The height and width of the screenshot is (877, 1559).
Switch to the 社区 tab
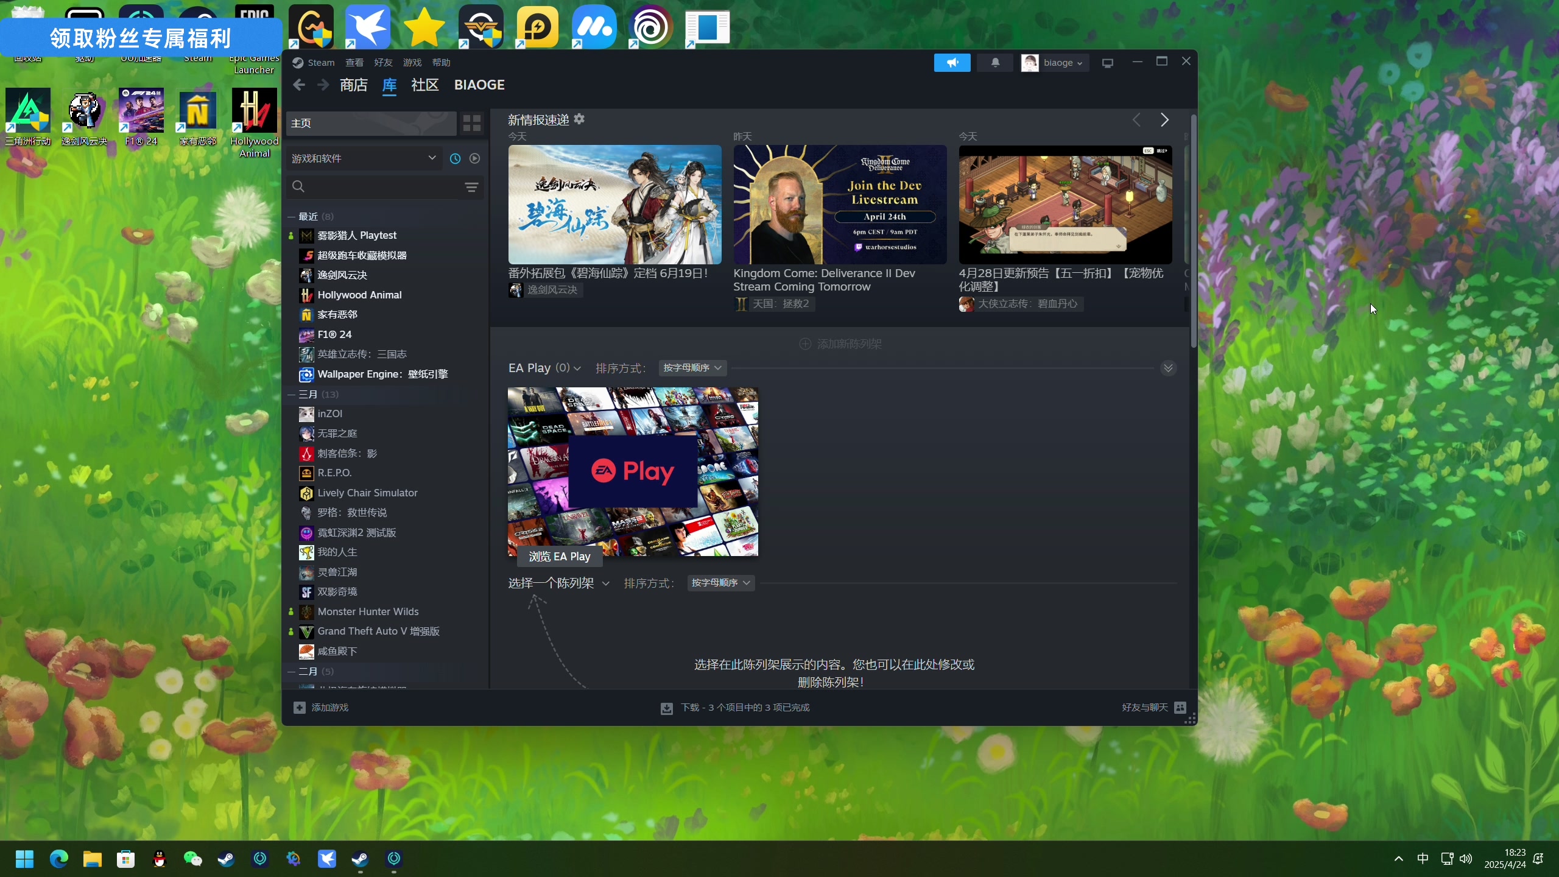point(425,85)
